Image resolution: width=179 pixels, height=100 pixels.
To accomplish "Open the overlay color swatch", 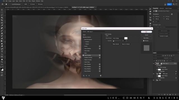I will 126,38.
